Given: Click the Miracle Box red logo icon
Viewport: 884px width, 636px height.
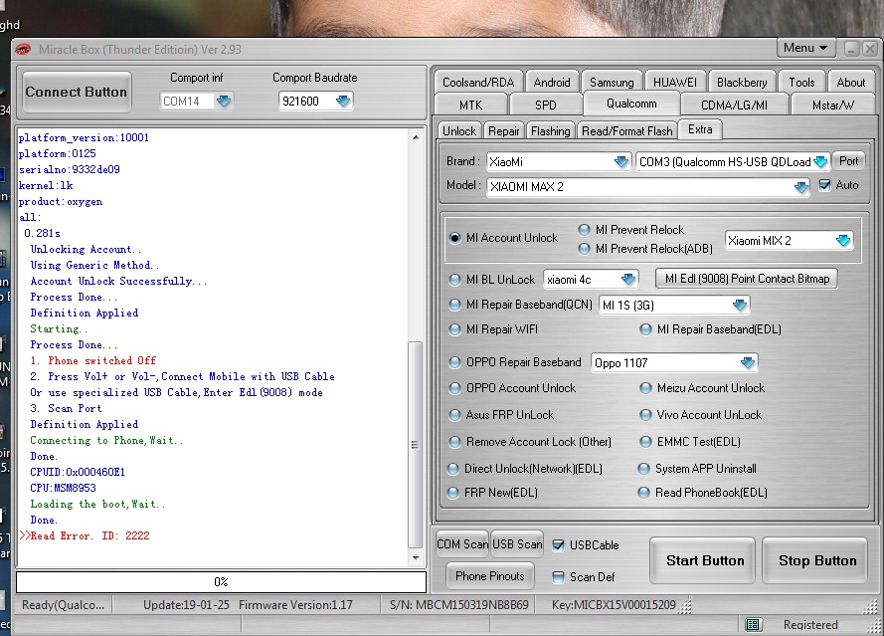Looking at the screenshot, I should (x=23, y=50).
